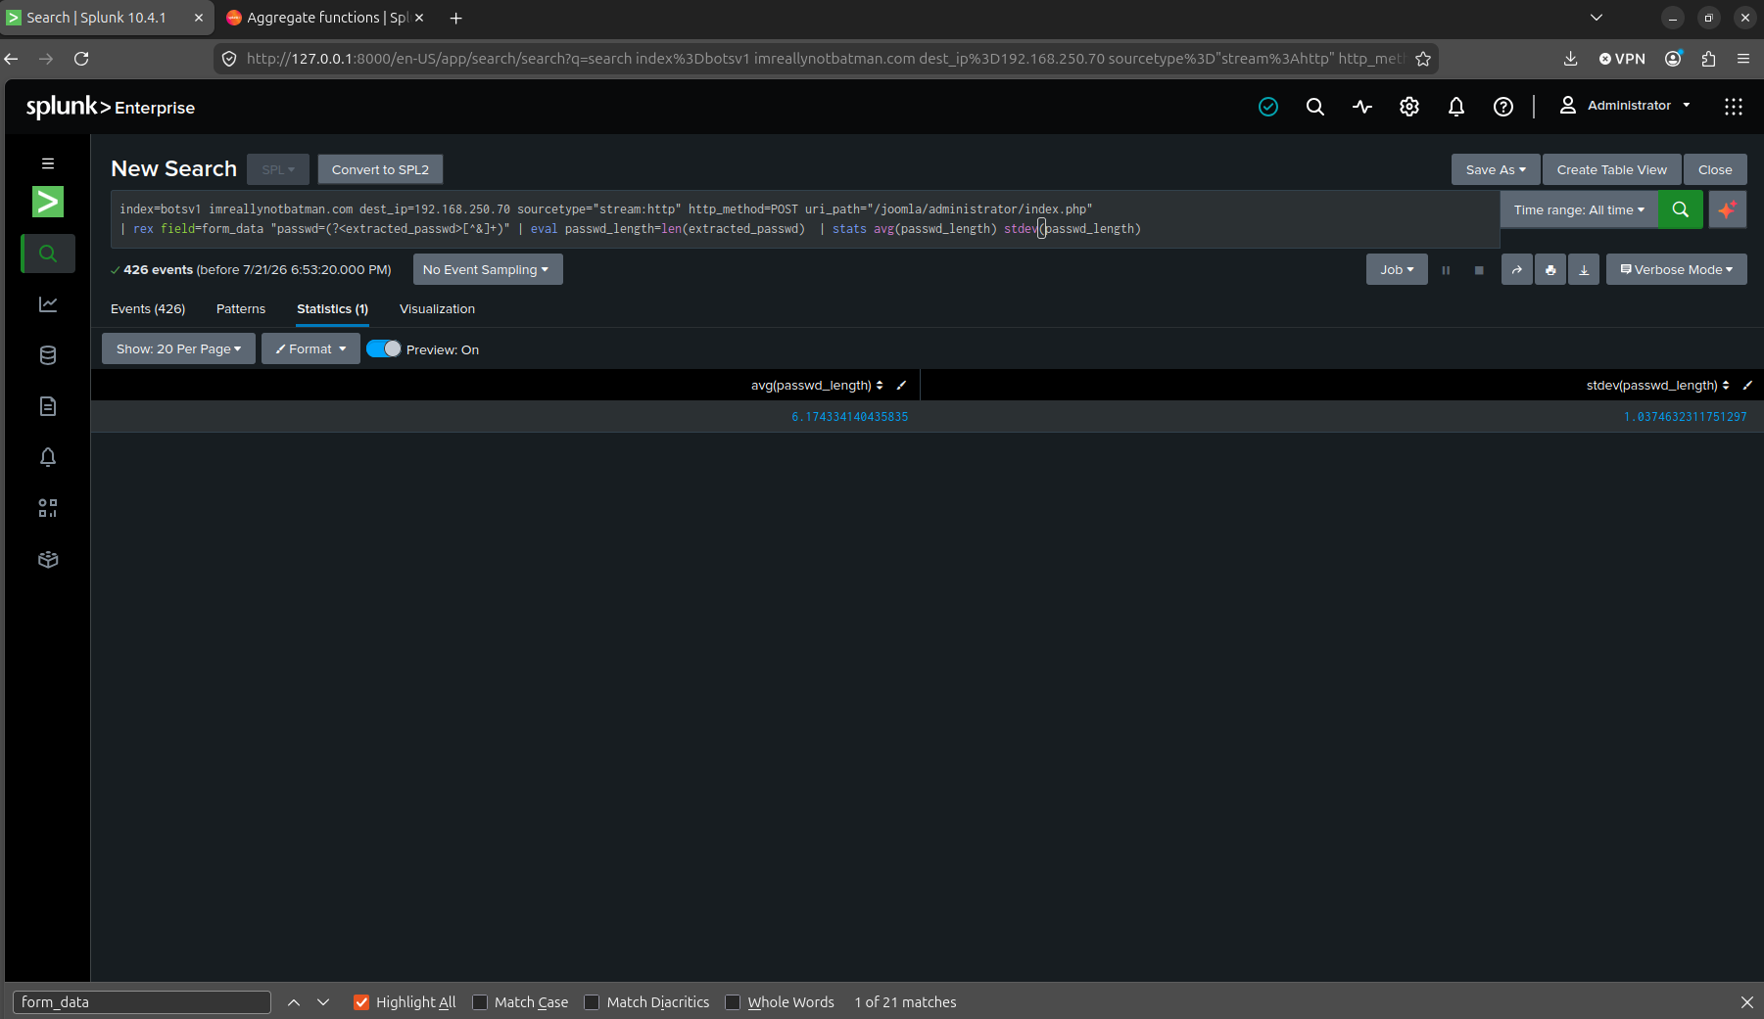The height and width of the screenshot is (1019, 1764).
Task: Open the AI assistant sparkle button
Action: point(1727,209)
